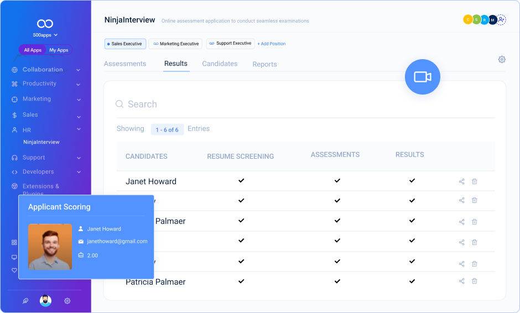Select the All Apps toggle option
Viewport: 520px width, 313px height.
point(33,50)
